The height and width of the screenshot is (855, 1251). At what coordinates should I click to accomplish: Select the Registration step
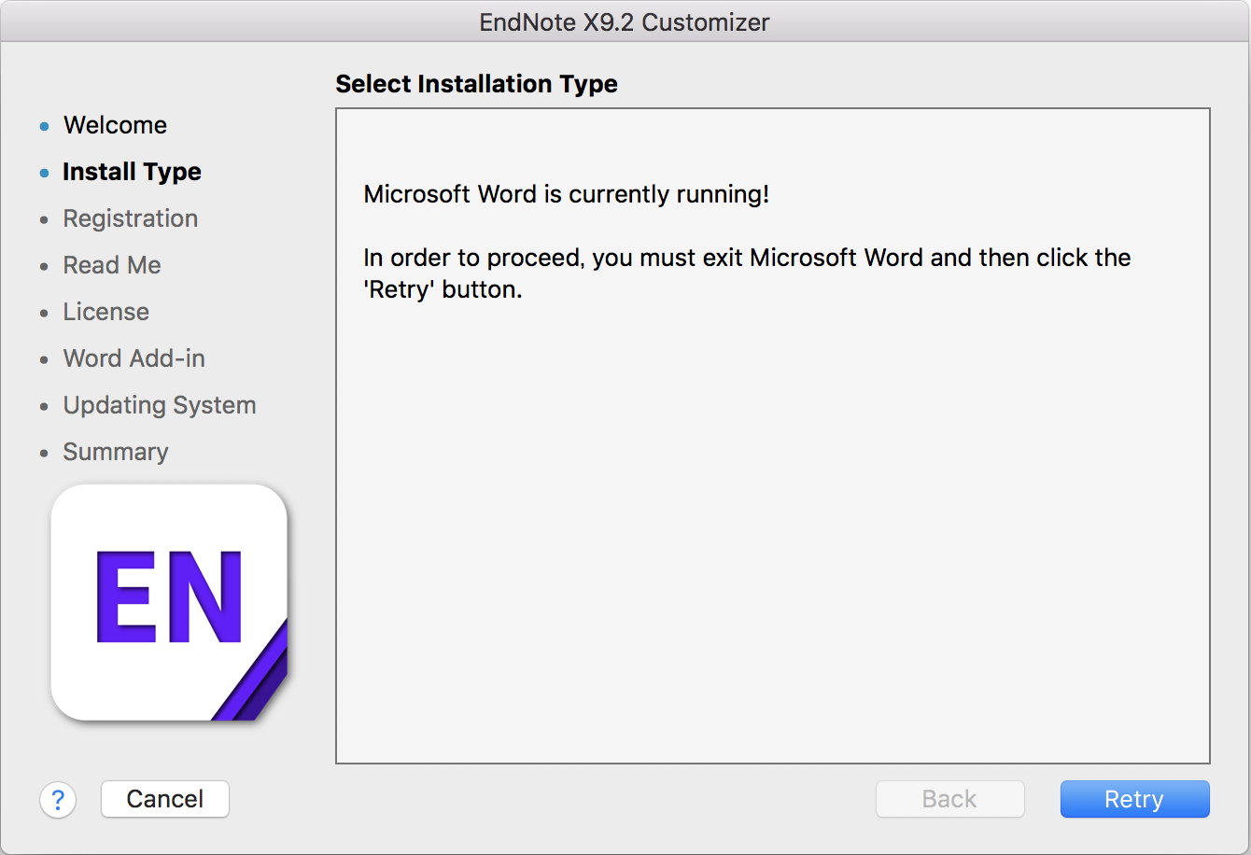(x=131, y=218)
